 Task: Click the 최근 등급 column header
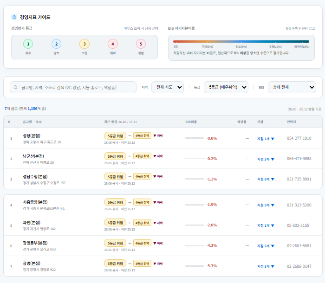click(120, 122)
